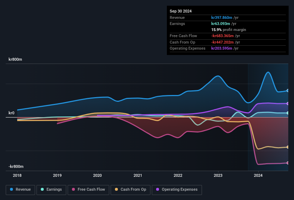Click the kr800m y-axis label
The height and width of the screenshot is (200, 294).
pyautogui.click(x=15, y=59)
